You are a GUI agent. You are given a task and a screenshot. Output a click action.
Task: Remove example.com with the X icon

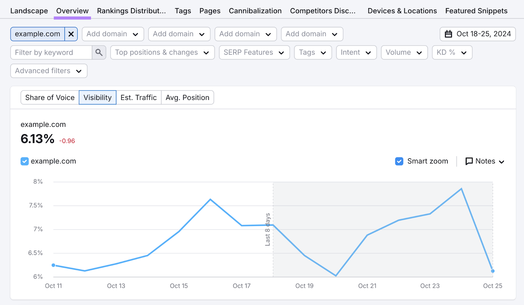tap(71, 34)
